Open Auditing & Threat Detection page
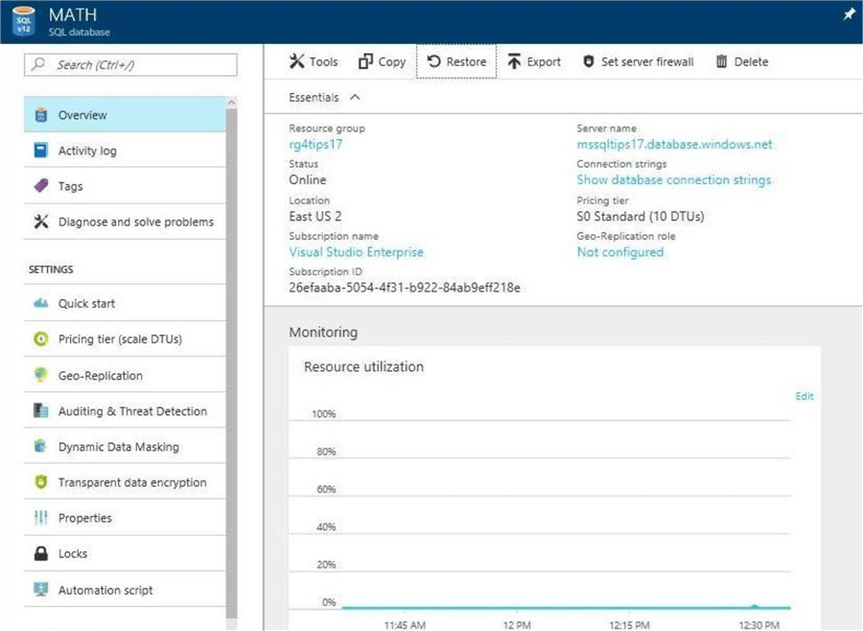The width and height of the screenshot is (863, 631). [x=125, y=410]
